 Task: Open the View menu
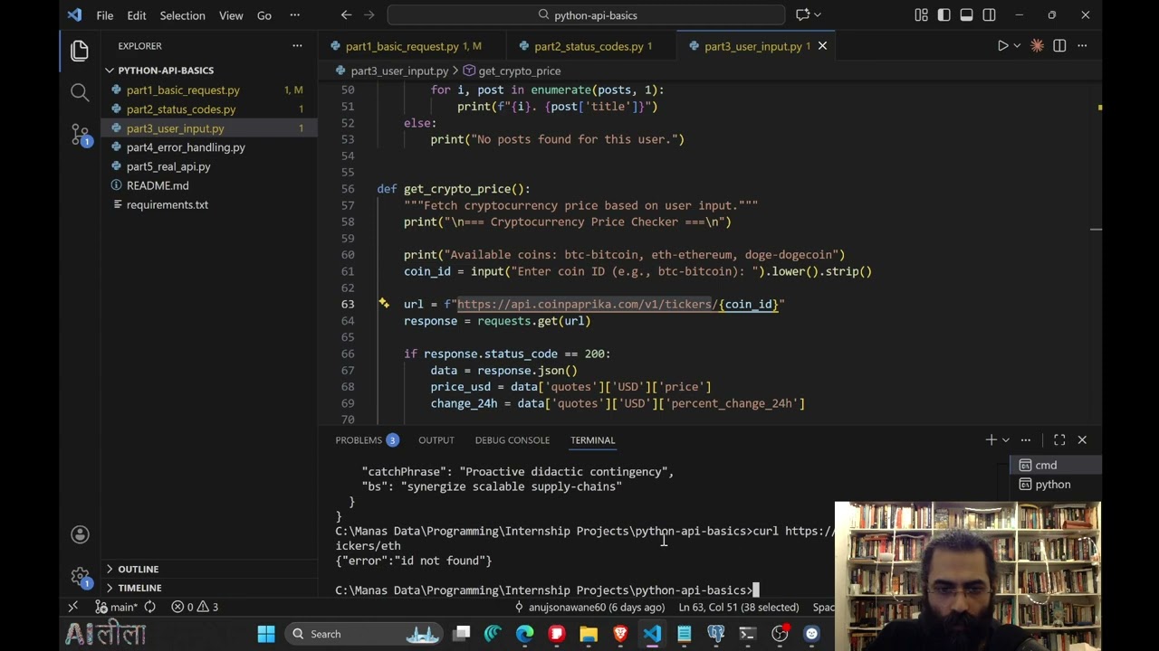pyautogui.click(x=231, y=15)
